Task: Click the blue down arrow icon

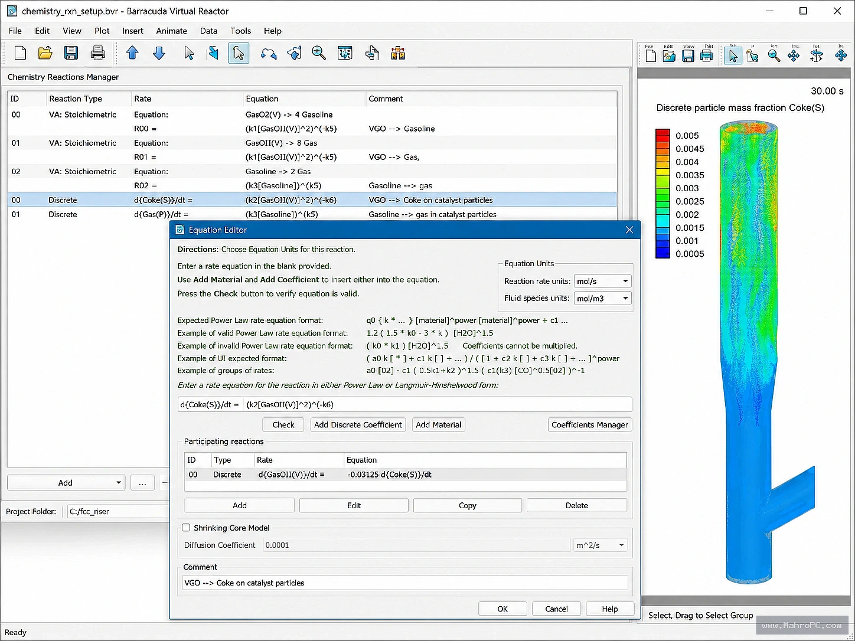Action: tap(159, 53)
